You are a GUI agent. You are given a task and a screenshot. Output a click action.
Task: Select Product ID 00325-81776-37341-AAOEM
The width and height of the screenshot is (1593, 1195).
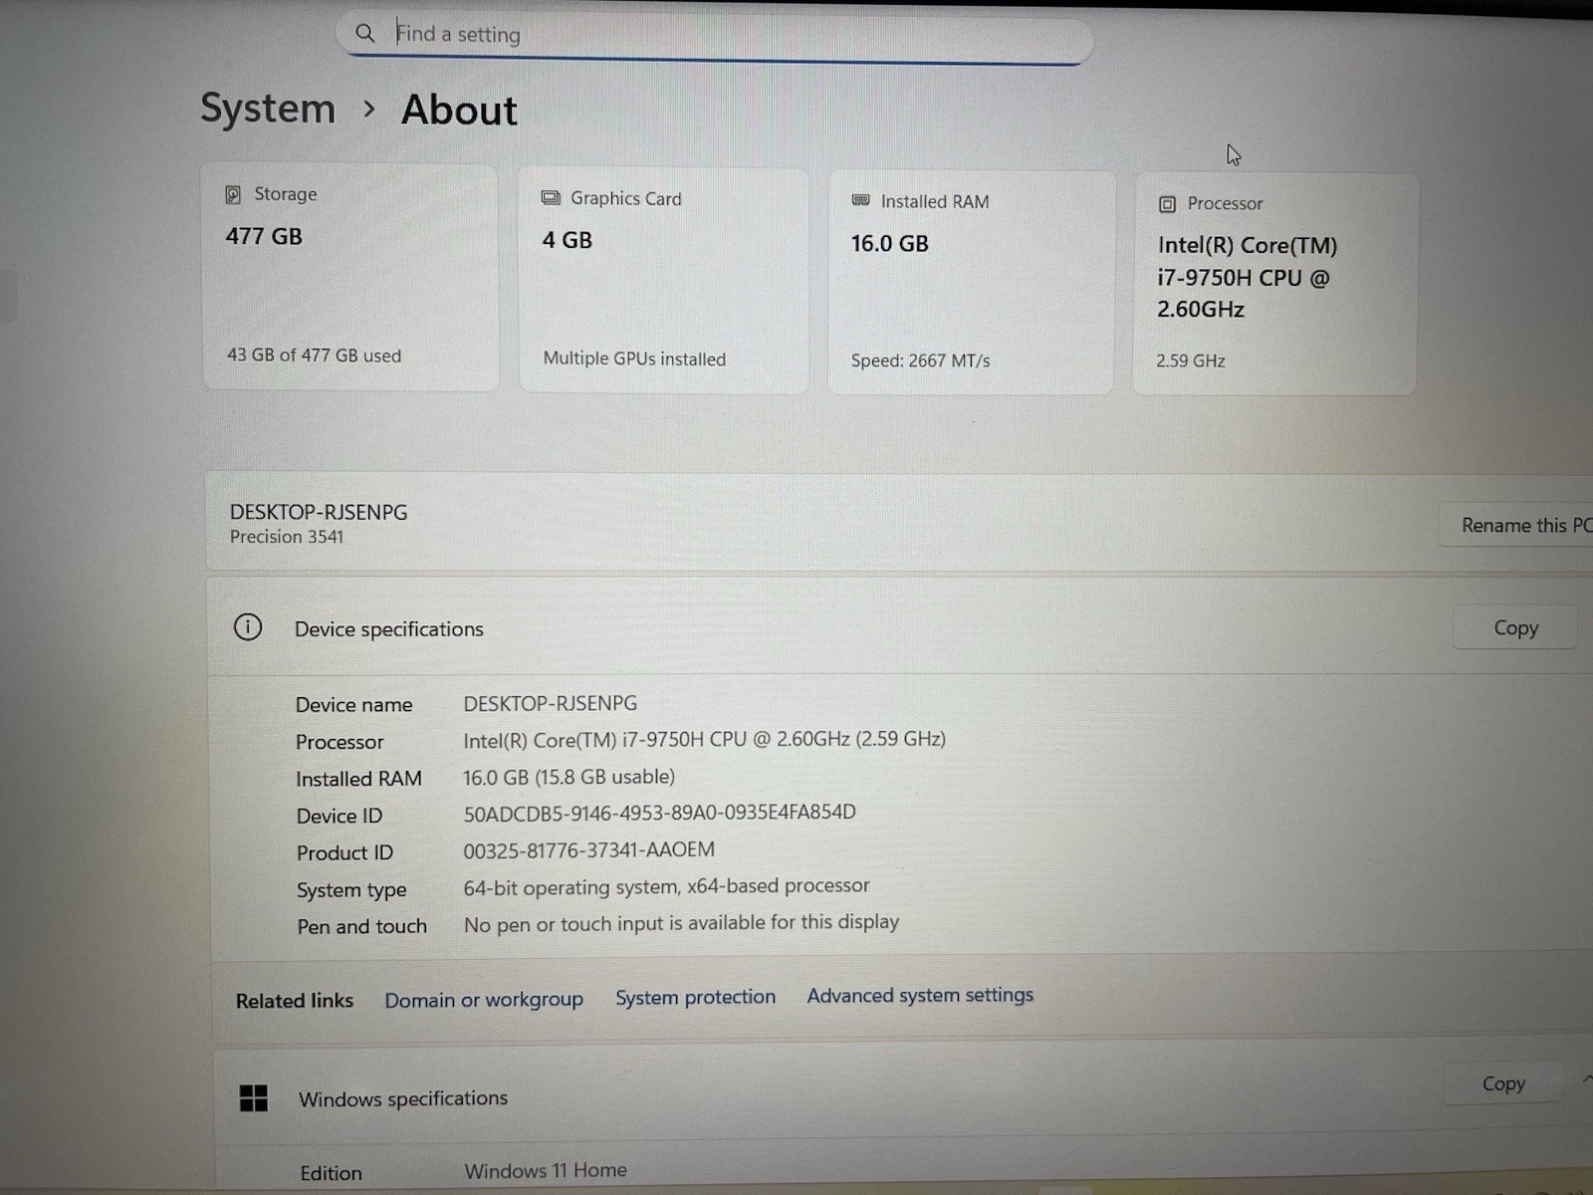coord(588,849)
